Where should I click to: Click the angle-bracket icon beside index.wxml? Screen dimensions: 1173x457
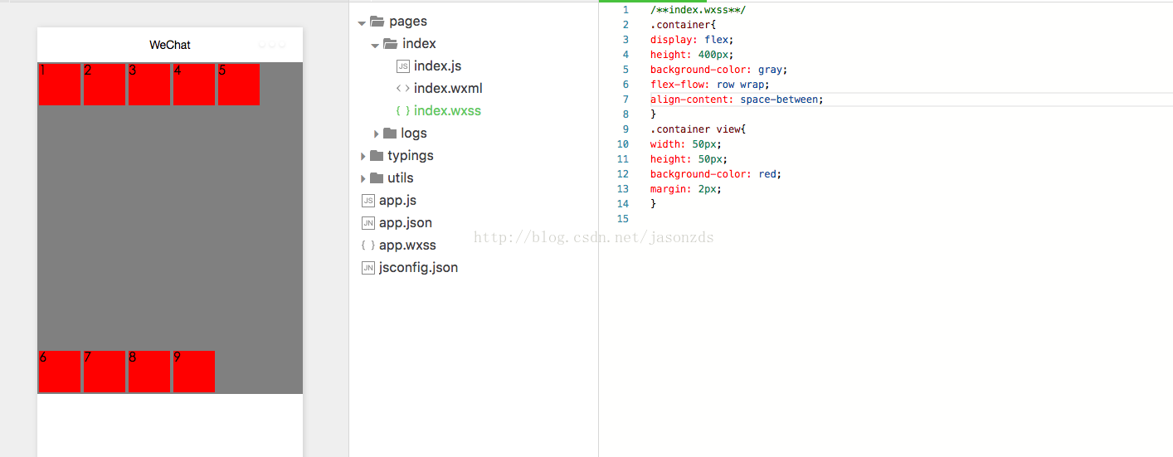(402, 89)
